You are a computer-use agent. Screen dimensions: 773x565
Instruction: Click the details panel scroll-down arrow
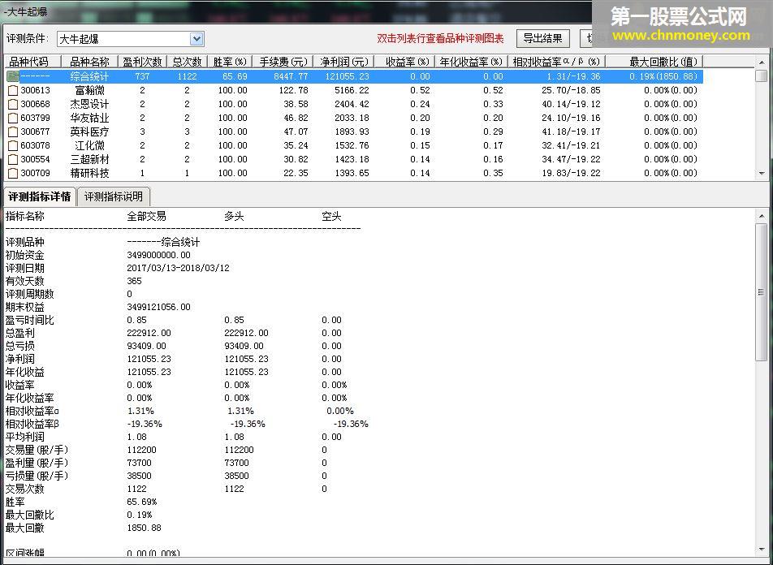point(762,550)
